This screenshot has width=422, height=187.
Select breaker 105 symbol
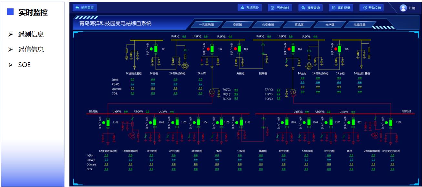tap(340, 49)
